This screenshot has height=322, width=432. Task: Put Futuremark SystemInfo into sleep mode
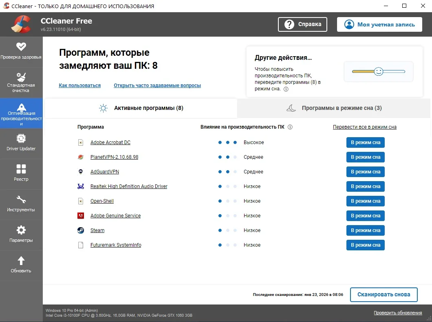pyautogui.click(x=365, y=245)
